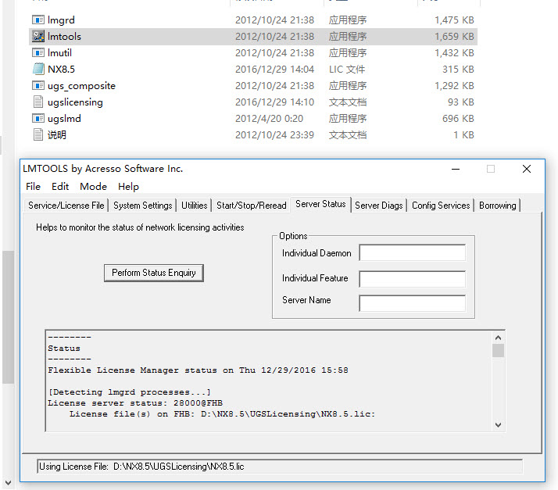Select the ugslmd application icon
The image size is (558, 490).
click(x=38, y=118)
